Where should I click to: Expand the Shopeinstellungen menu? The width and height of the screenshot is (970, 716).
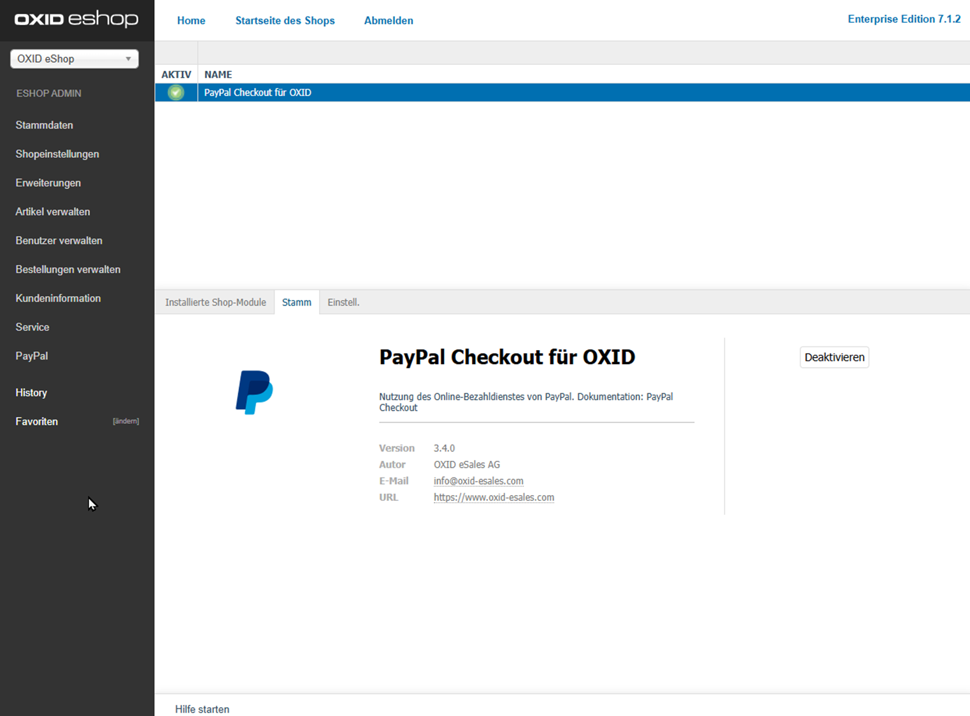(57, 154)
